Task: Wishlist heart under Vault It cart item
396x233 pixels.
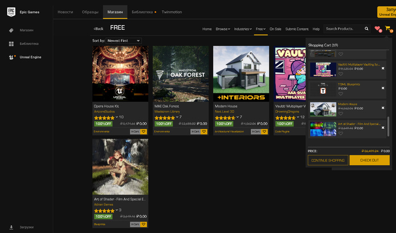Action: (x=341, y=74)
